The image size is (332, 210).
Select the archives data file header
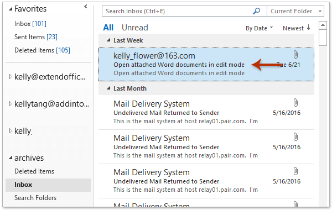(x=29, y=158)
